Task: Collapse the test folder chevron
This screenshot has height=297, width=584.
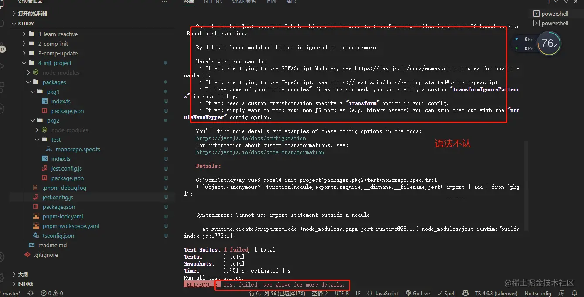Action: tap(37, 140)
